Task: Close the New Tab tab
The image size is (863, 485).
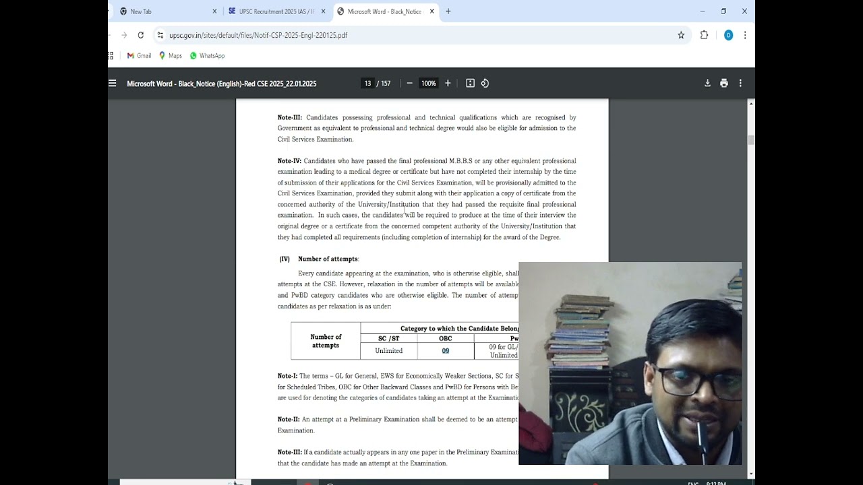Action: 214,11
